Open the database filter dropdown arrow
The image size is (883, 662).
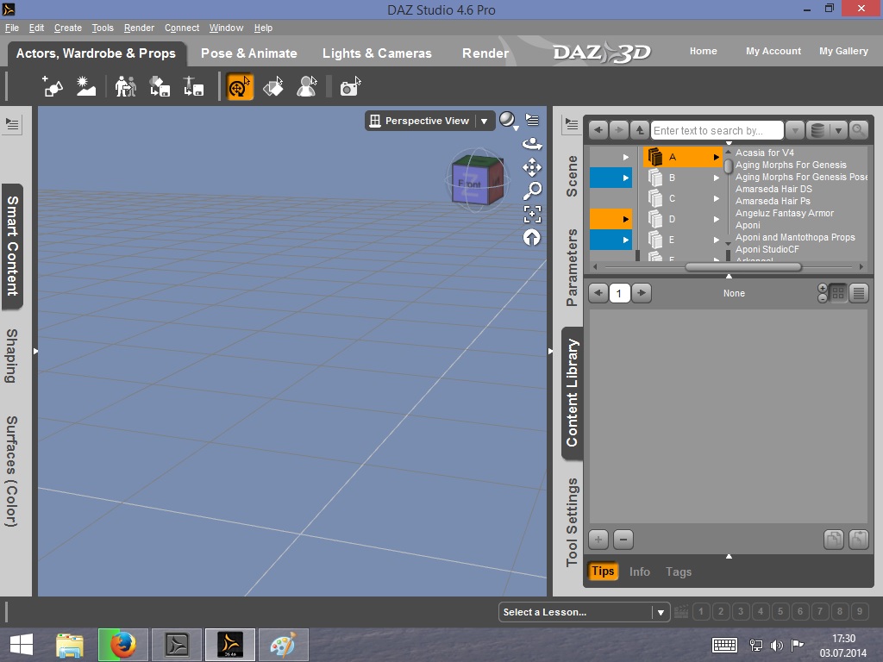pyautogui.click(x=838, y=131)
